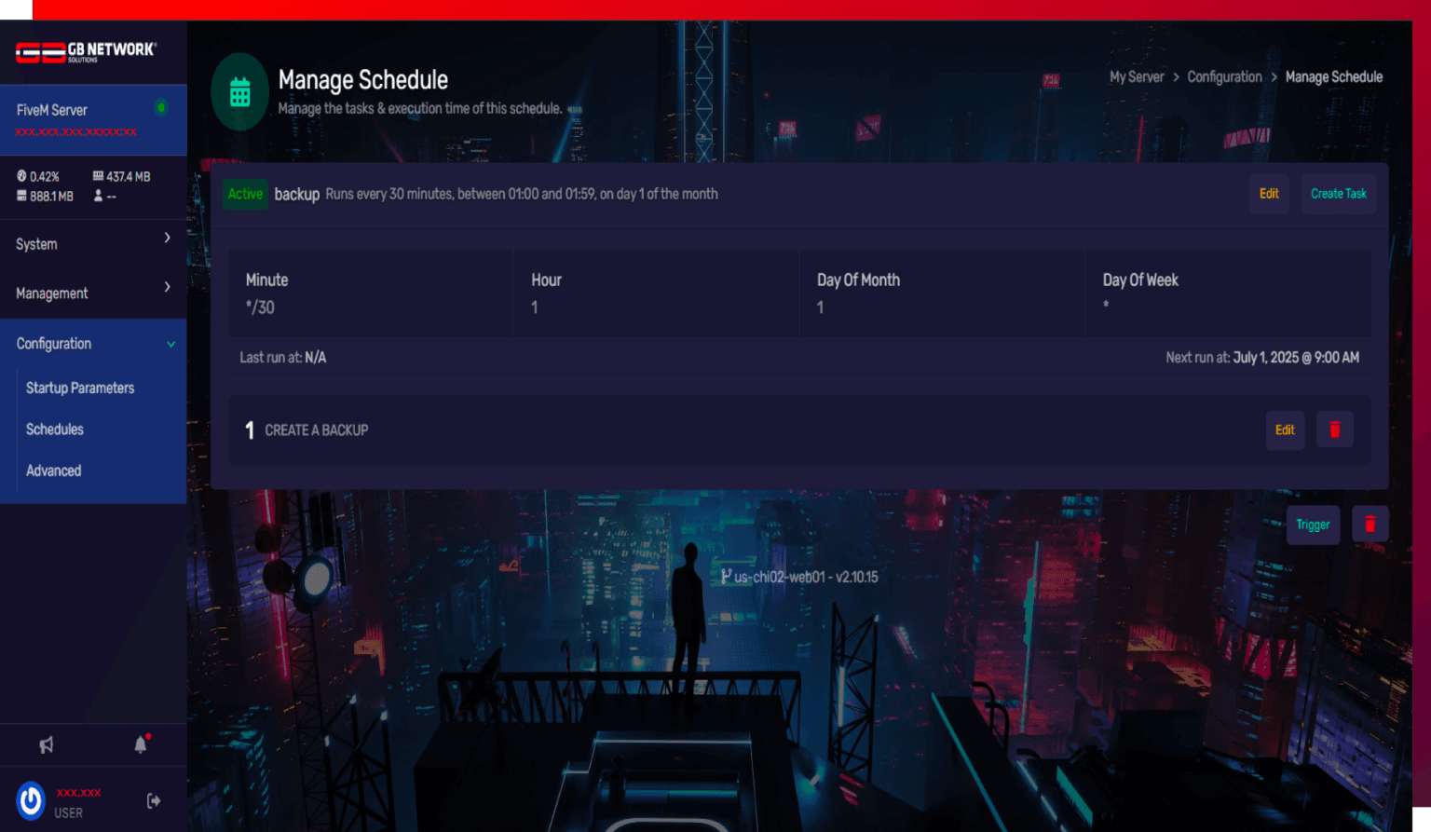
Task: Open announcements via the megaphone icon
Action: [x=47, y=744]
